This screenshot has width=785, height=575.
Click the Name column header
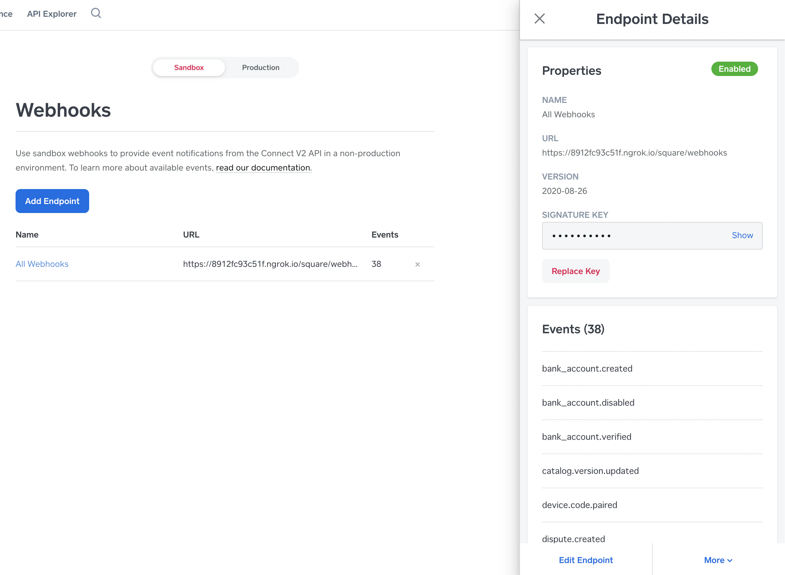pos(27,235)
